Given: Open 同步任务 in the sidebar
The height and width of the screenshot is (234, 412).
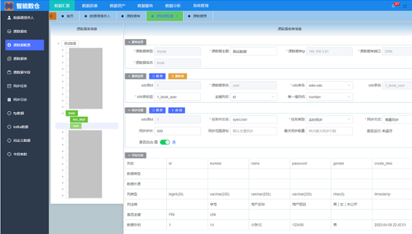Looking at the screenshot, I should pos(21,86).
